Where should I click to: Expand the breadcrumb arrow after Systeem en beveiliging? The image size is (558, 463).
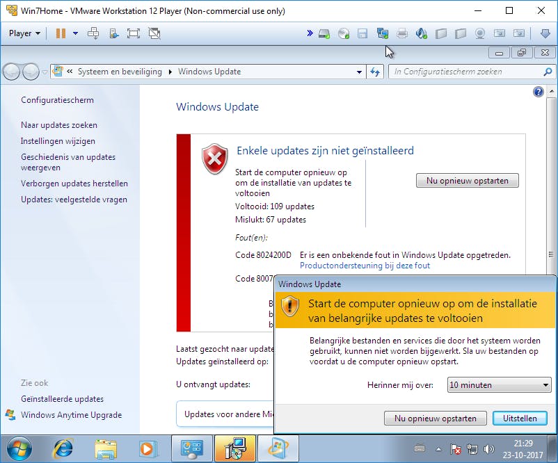coord(170,72)
